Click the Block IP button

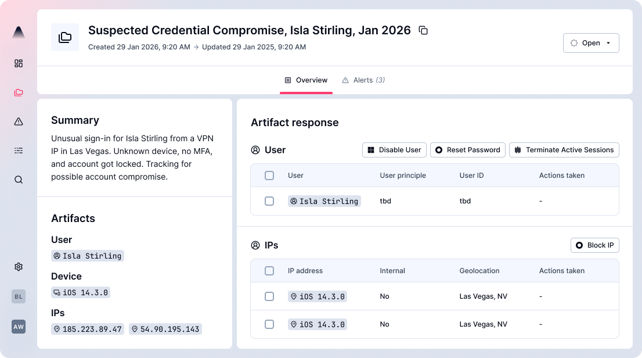point(594,245)
